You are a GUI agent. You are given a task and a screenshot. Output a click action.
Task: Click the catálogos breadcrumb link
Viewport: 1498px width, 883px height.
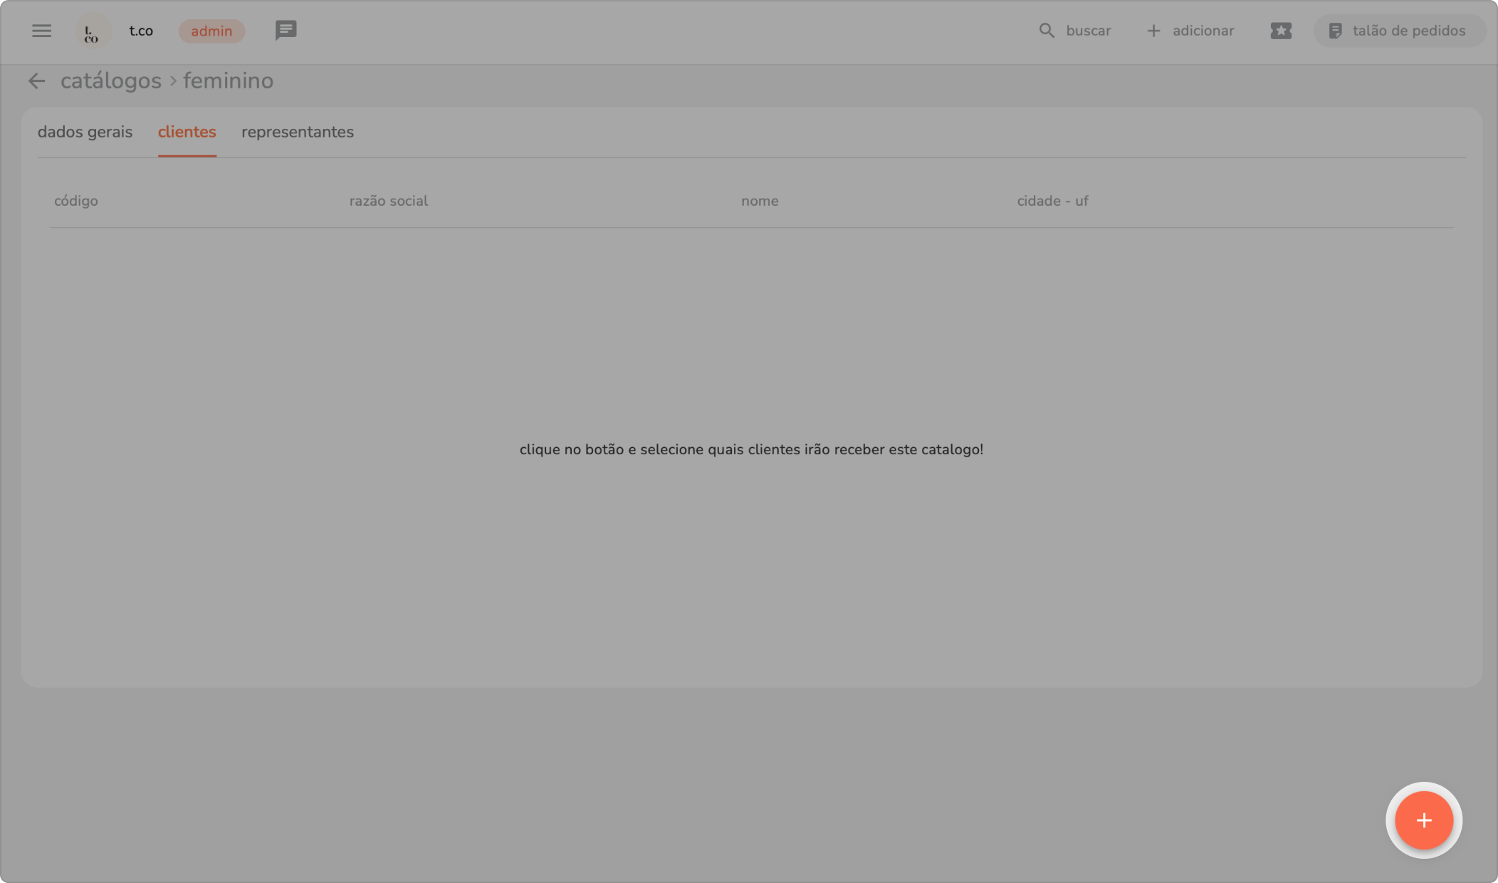coord(110,81)
